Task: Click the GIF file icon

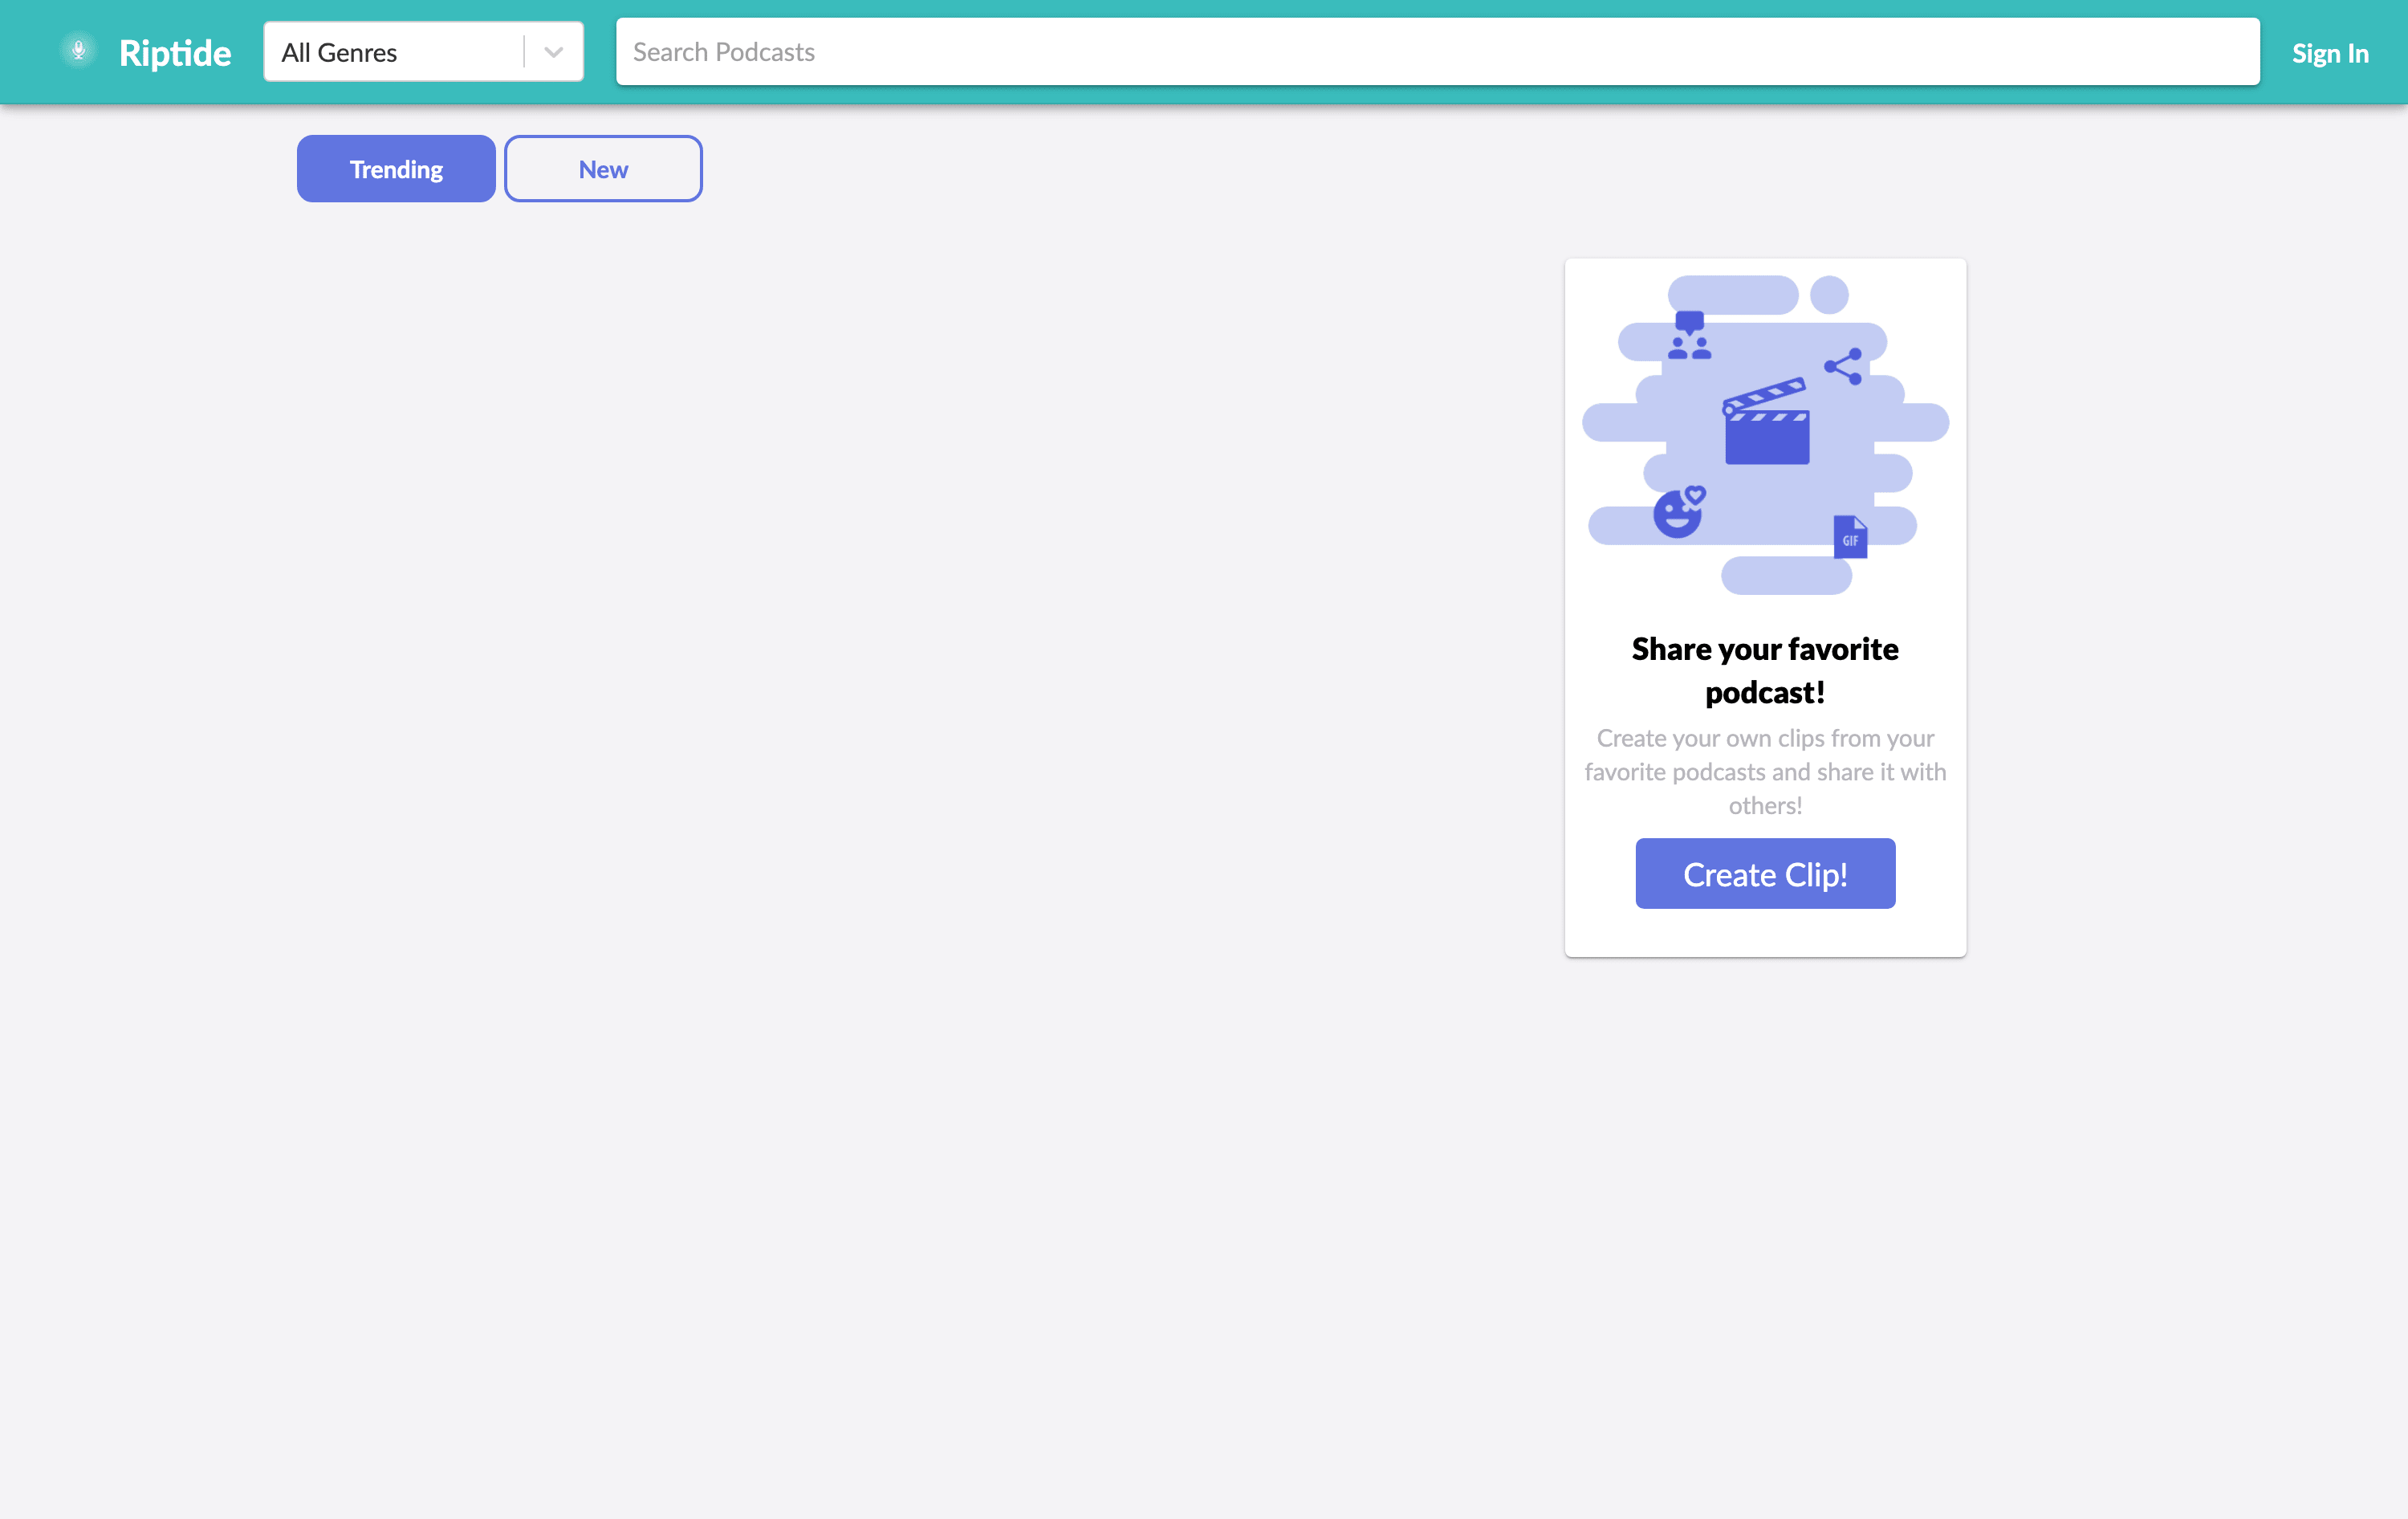Action: coord(1850,537)
